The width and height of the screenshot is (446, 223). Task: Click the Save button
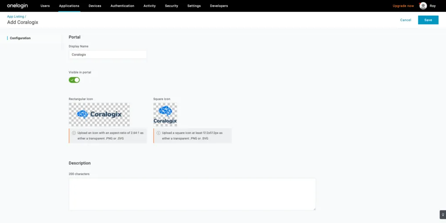point(428,20)
